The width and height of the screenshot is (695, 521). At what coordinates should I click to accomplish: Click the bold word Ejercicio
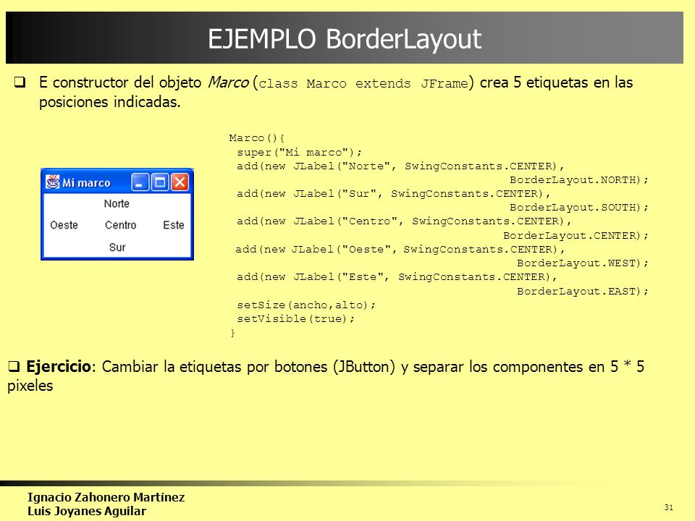click(59, 367)
